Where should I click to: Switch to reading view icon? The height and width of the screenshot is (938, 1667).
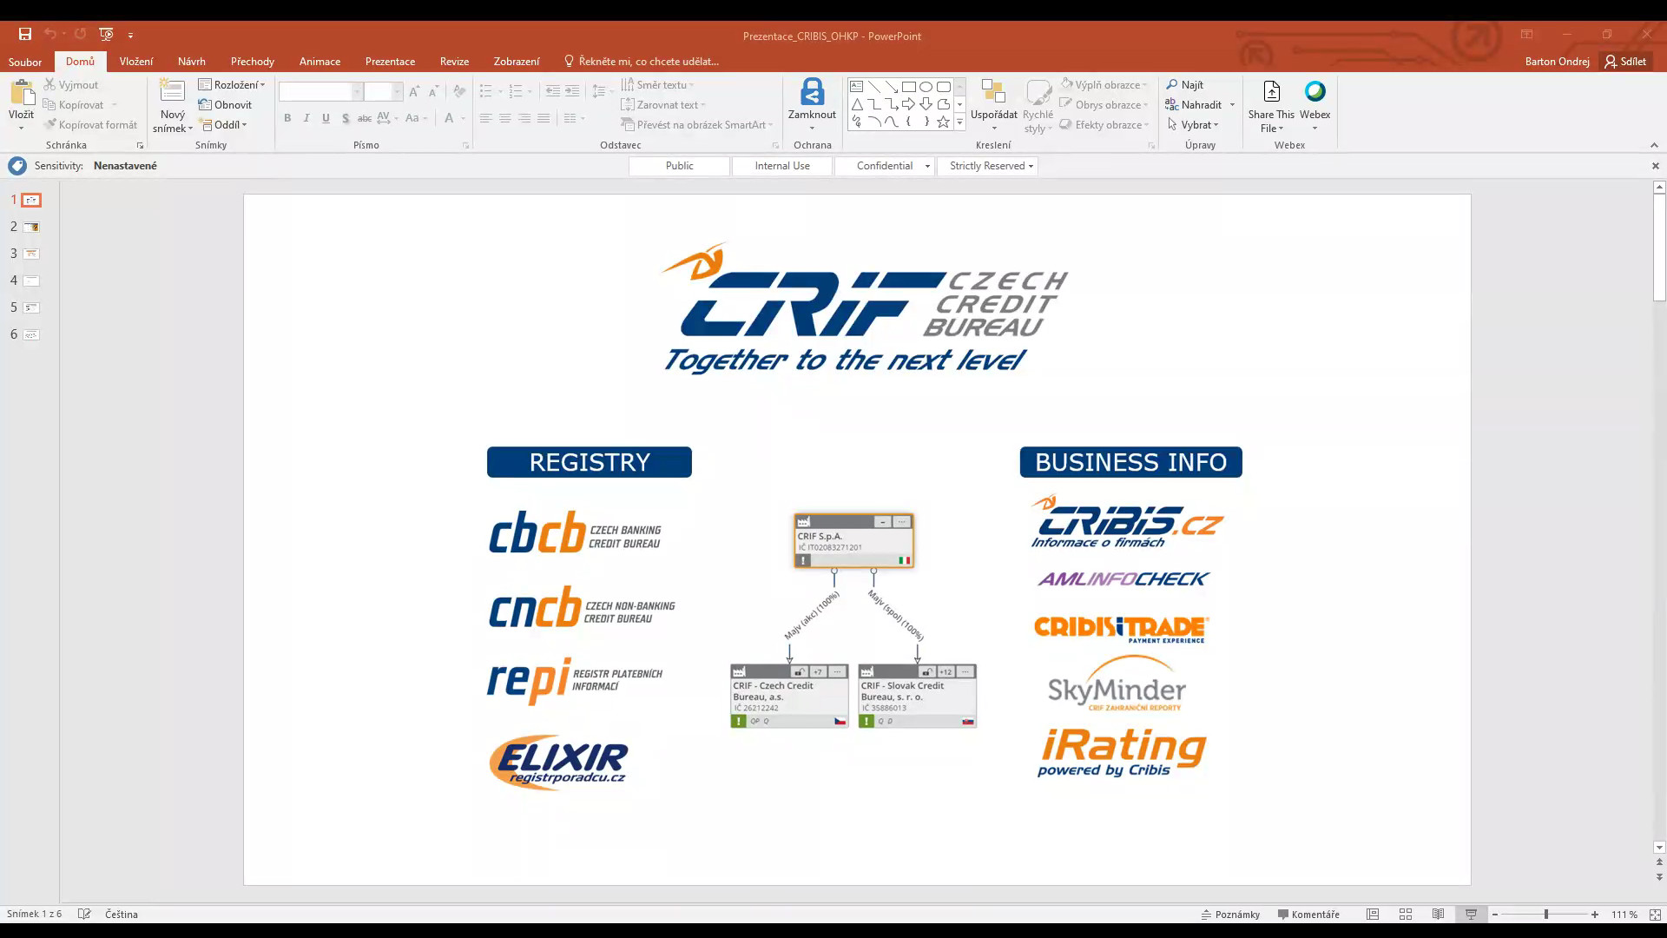[1439, 914]
